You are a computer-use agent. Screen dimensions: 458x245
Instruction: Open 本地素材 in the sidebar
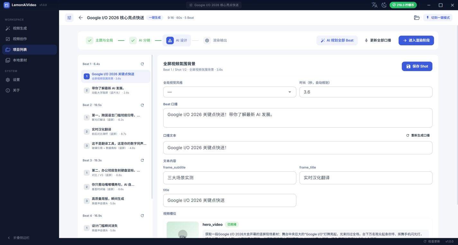pyautogui.click(x=30, y=60)
